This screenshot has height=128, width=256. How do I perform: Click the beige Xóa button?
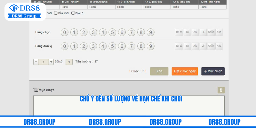pos(159,71)
